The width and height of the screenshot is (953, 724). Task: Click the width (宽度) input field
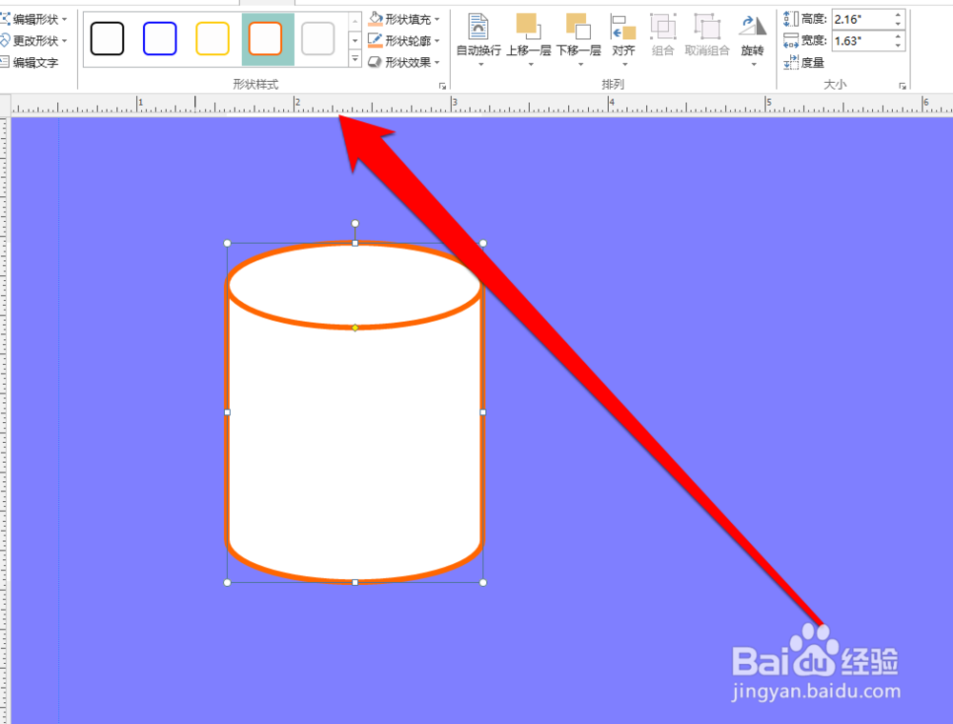pyautogui.click(x=862, y=41)
